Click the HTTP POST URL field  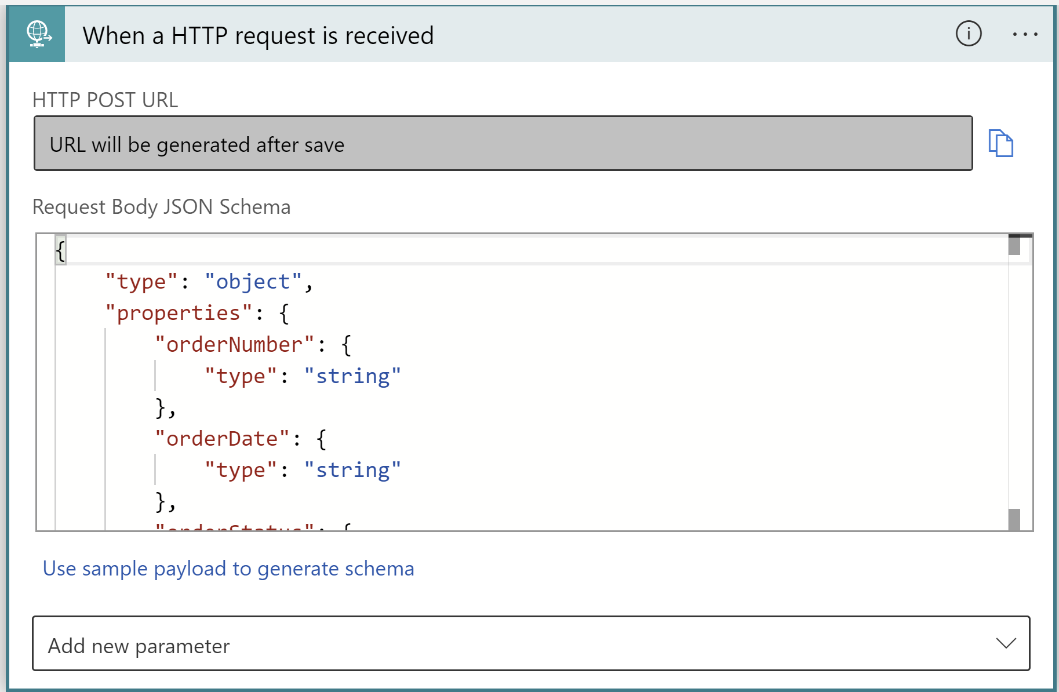503,144
